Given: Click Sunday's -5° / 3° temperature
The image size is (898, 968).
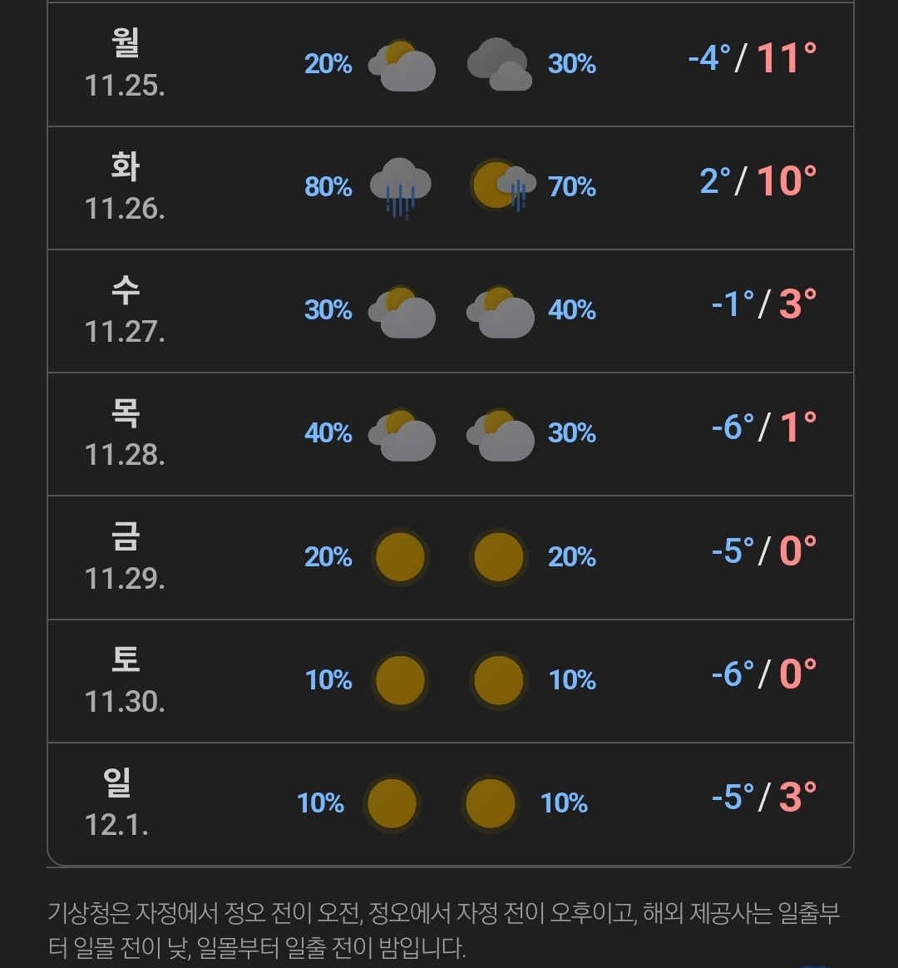Looking at the screenshot, I should pos(764,797).
